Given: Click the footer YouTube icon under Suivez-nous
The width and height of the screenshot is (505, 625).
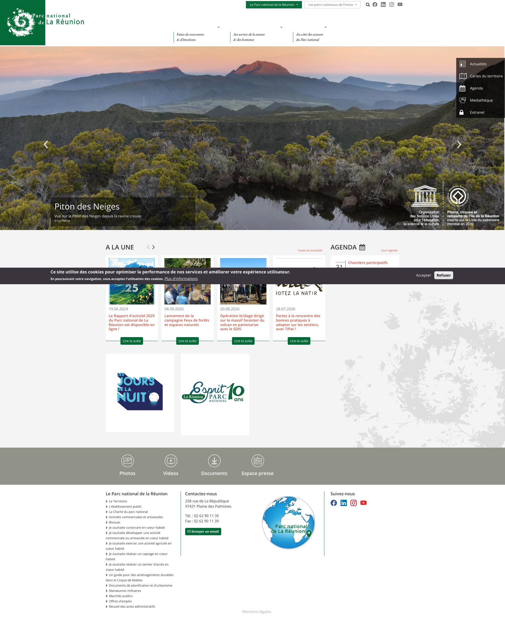Looking at the screenshot, I should click(363, 503).
